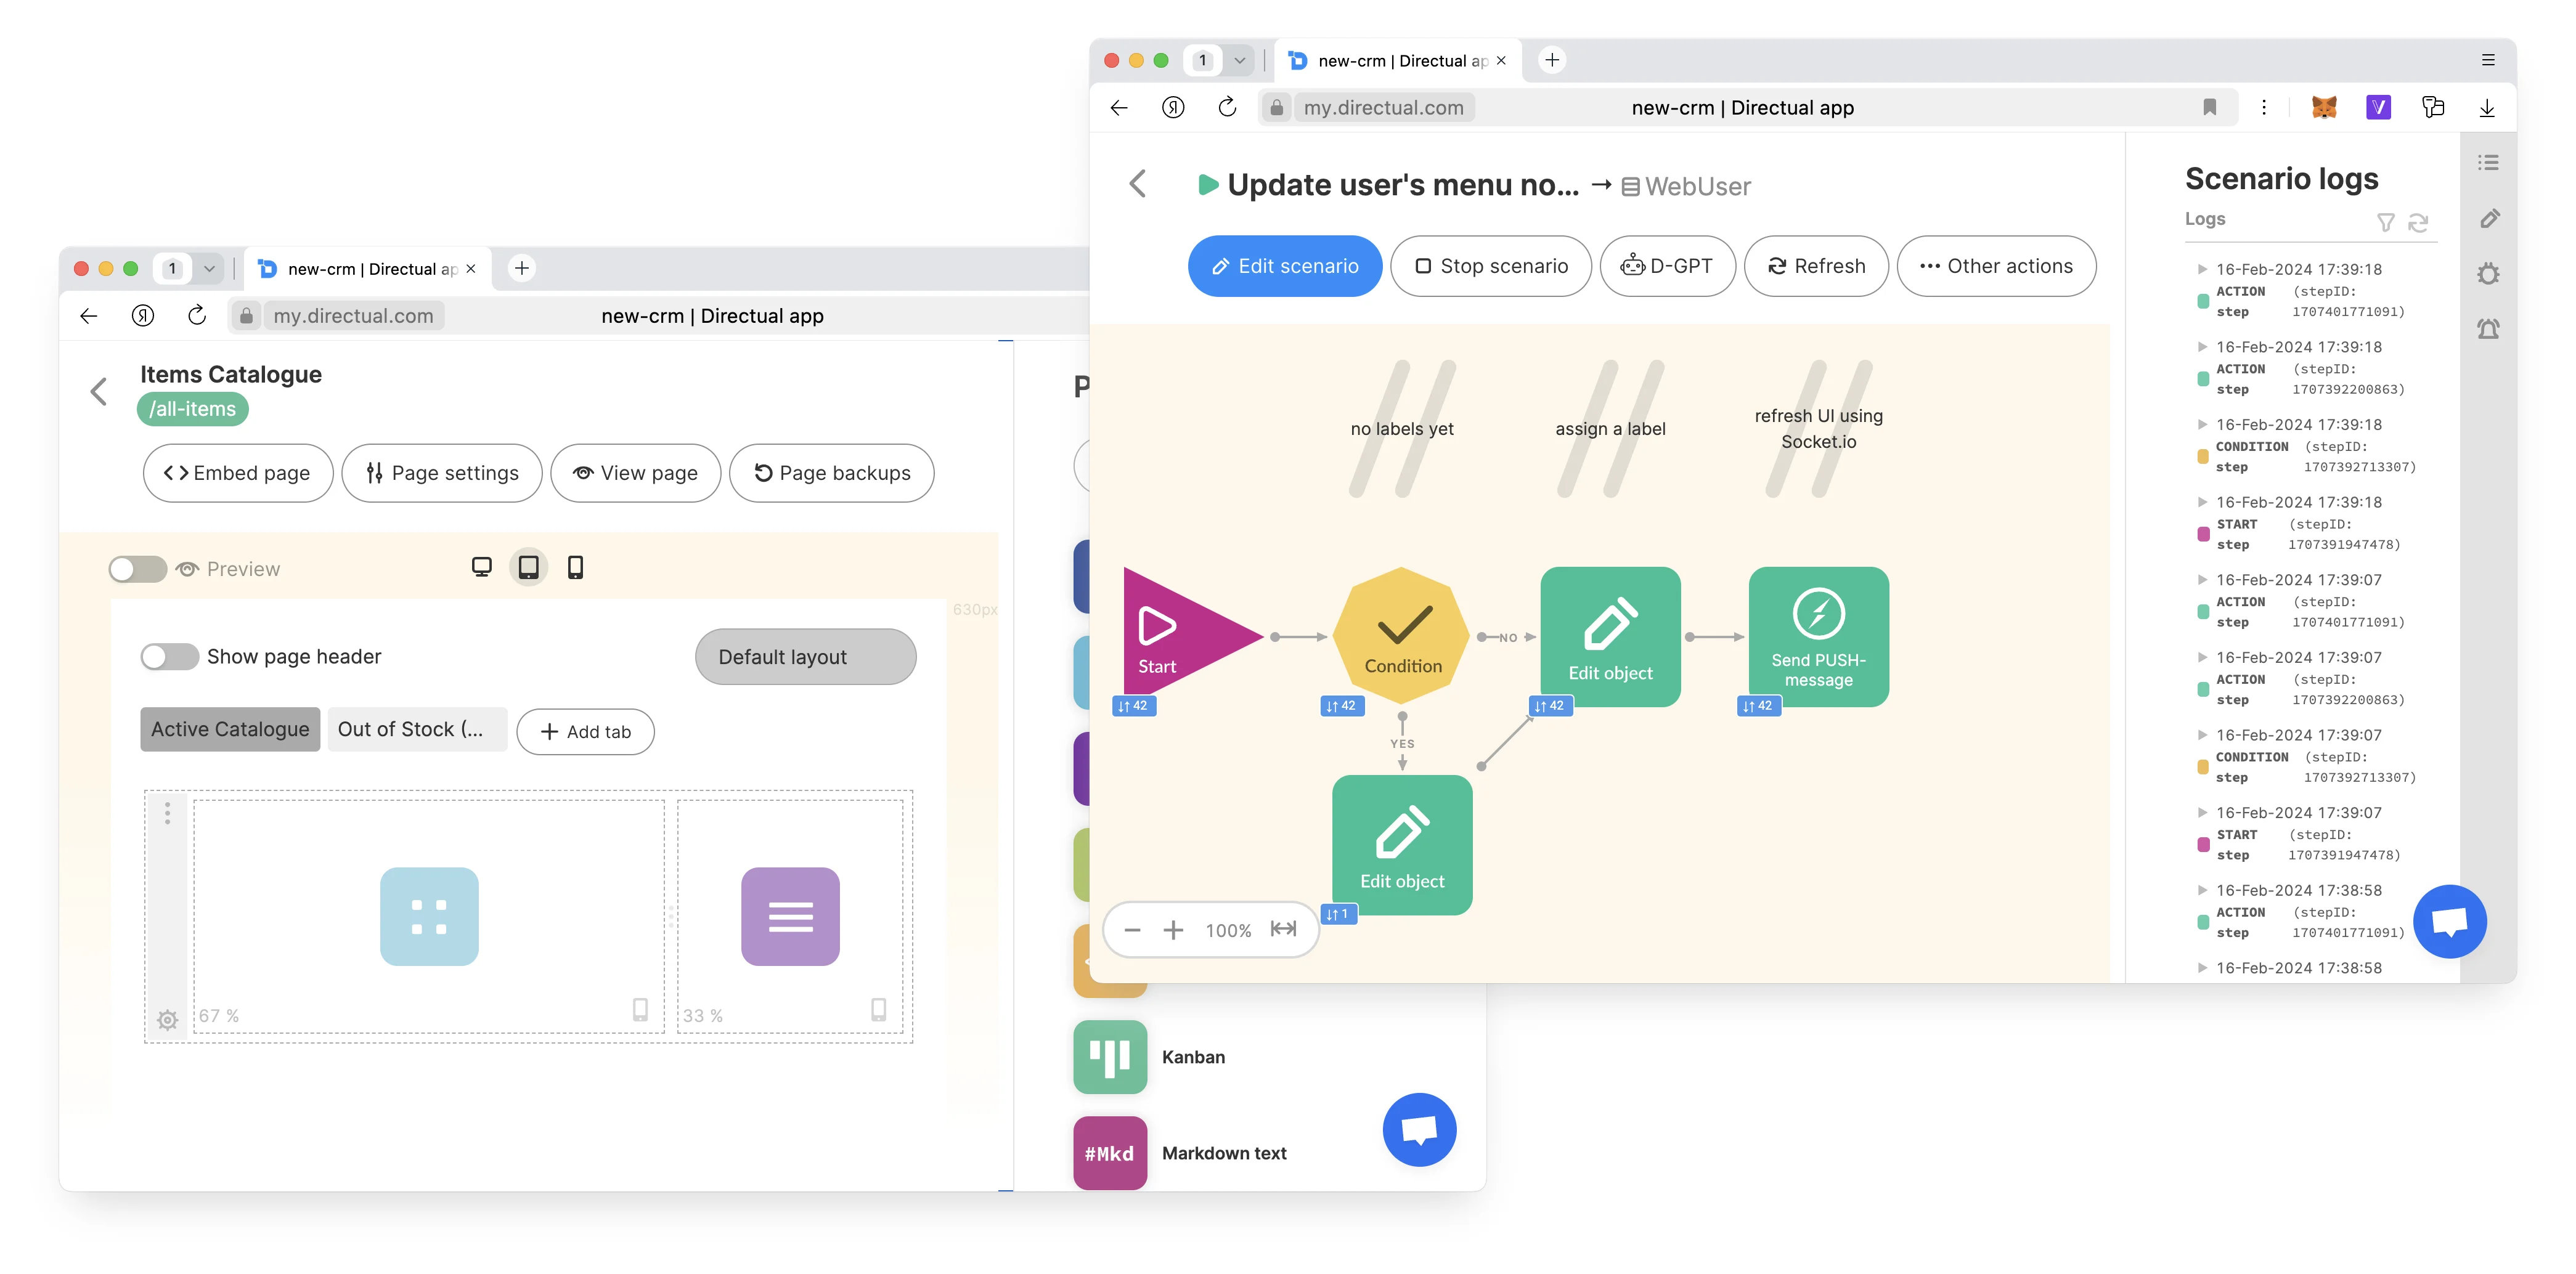Add a new tab with Add tab

point(585,732)
